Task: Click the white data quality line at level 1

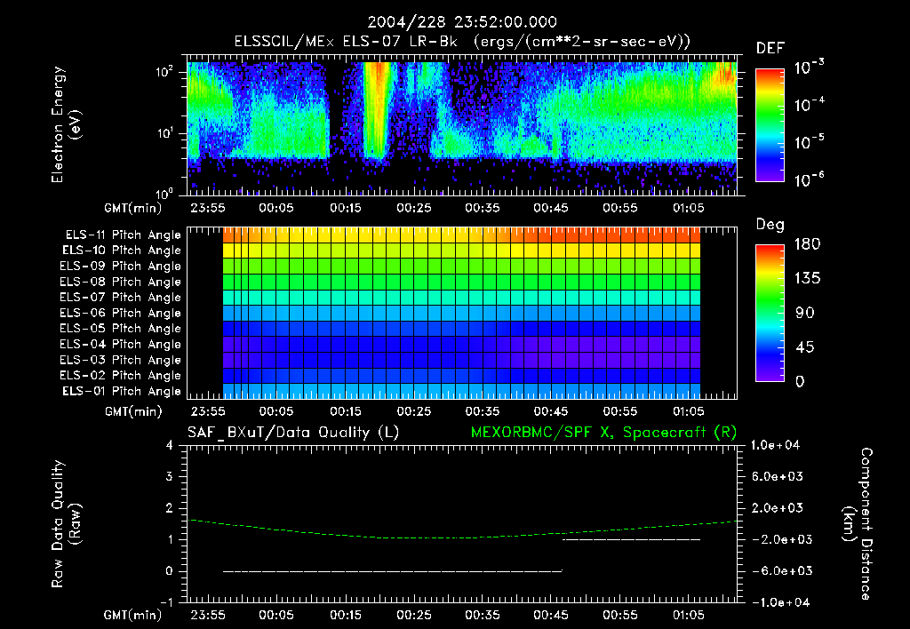Action: click(x=632, y=539)
